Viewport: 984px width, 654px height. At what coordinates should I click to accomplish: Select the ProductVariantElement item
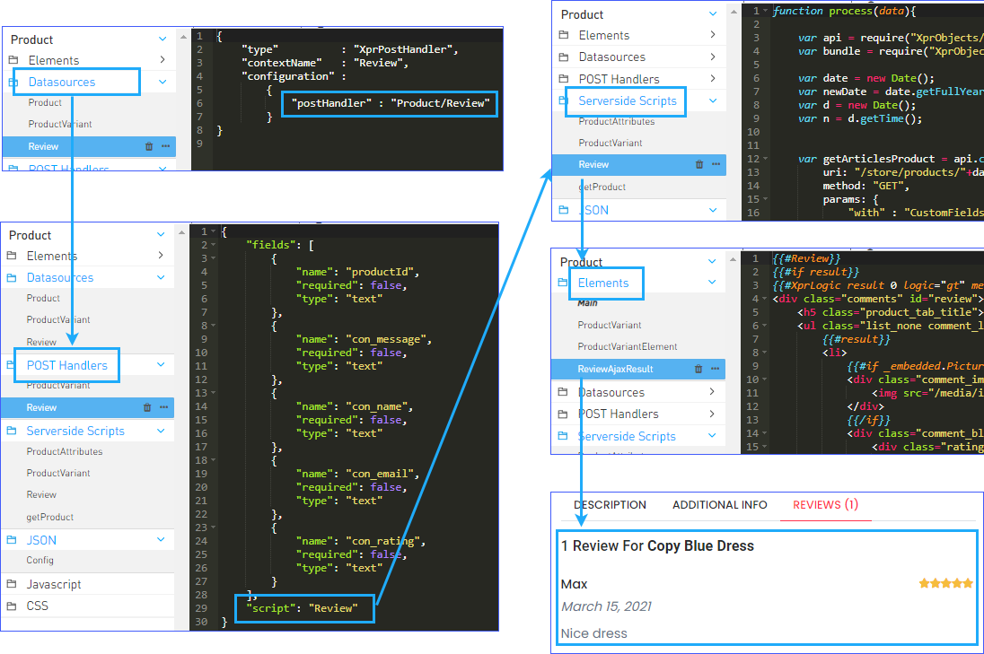[x=627, y=346]
